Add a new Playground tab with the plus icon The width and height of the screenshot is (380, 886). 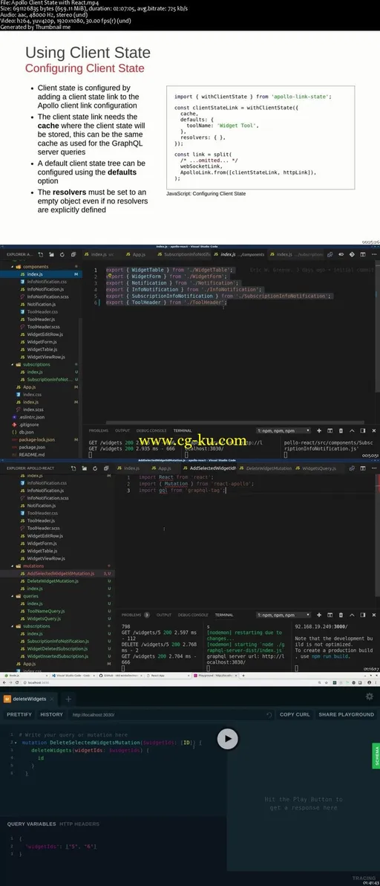tap(68, 699)
